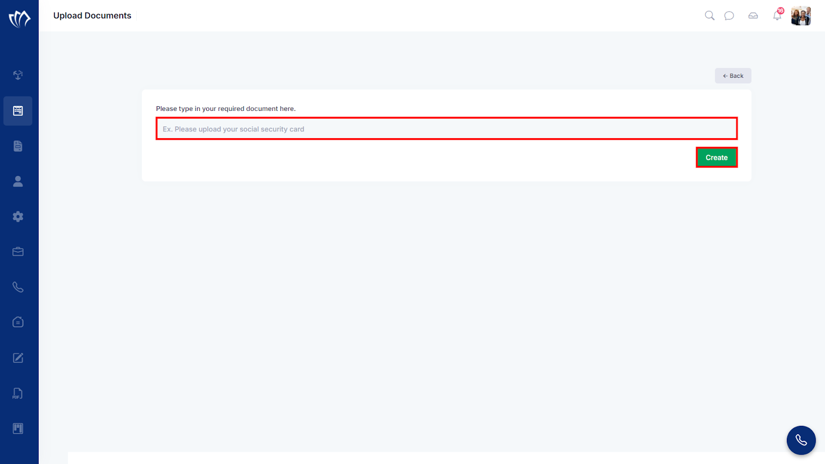Image resolution: width=825 pixels, height=464 pixels.
Task: Open the board icon at sidebar bottom
Action: [18, 428]
